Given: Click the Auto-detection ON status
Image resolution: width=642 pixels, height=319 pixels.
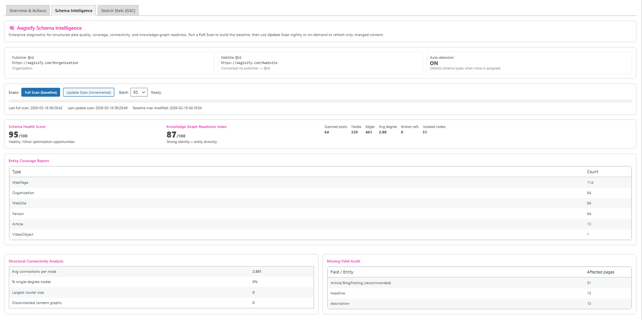Looking at the screenshot, I should [434, 63].
